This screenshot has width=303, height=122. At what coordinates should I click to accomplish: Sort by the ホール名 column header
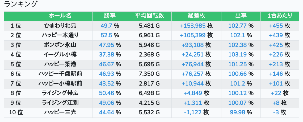pos(60,16)
